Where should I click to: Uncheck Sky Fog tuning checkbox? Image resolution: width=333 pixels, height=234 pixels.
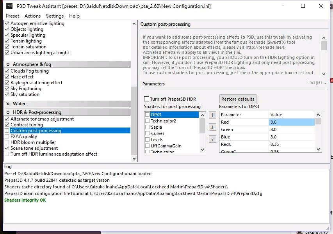(x=7, y=89)
